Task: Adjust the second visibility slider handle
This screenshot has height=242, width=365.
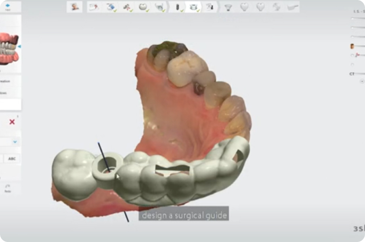Action: click(352, 27)
